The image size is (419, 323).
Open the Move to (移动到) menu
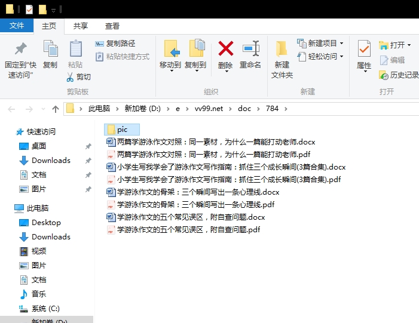[x=170, y=56]
